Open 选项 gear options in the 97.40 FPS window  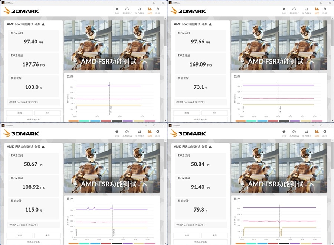pos(158,11)
